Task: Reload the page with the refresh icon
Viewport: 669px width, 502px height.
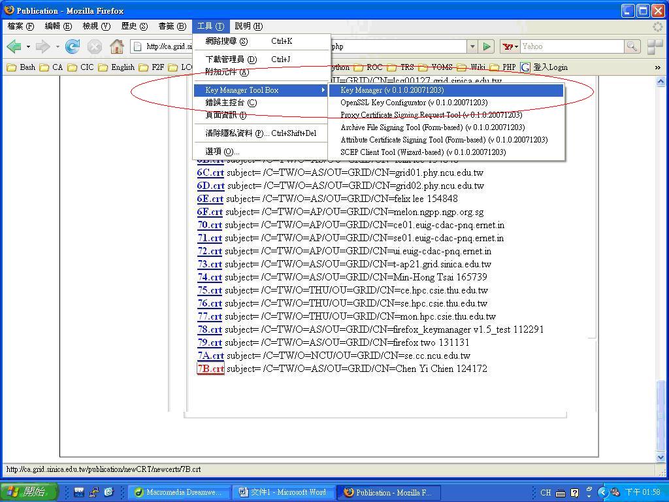Action: 73,46
